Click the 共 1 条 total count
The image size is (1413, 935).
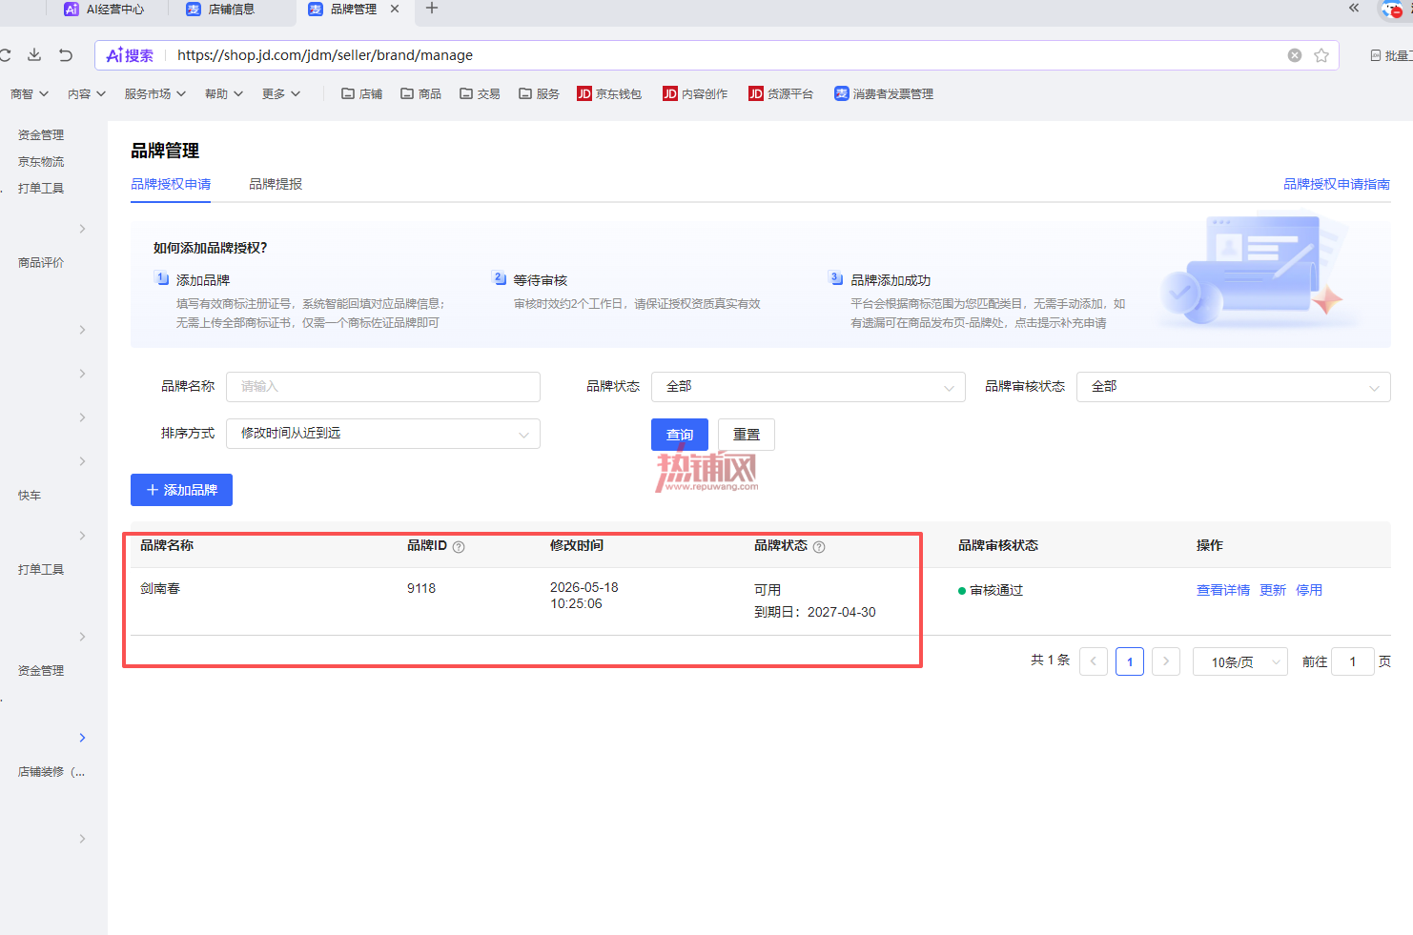(1050, 661)
